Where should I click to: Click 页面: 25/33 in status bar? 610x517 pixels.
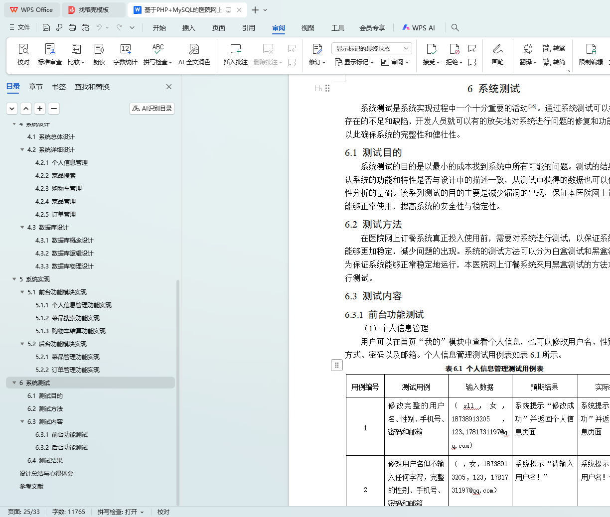coord(24,512)
